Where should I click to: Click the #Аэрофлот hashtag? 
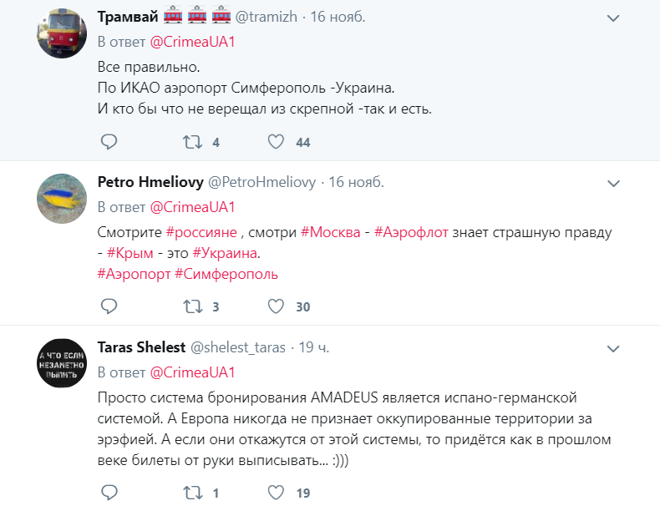pyautogui.click(x=411, y=230)
